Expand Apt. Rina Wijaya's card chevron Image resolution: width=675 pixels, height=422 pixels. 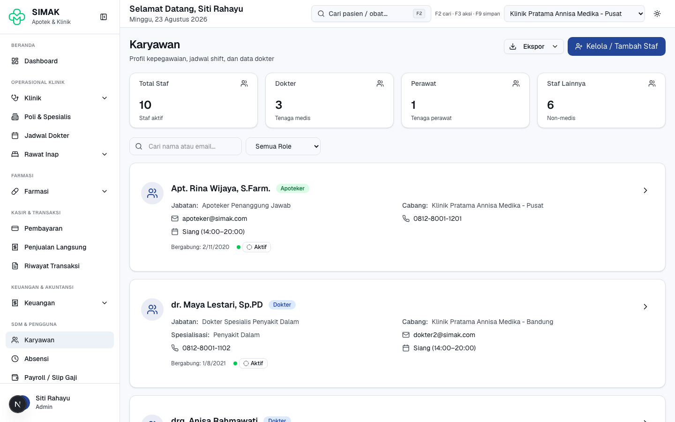[x=645, y=190]
